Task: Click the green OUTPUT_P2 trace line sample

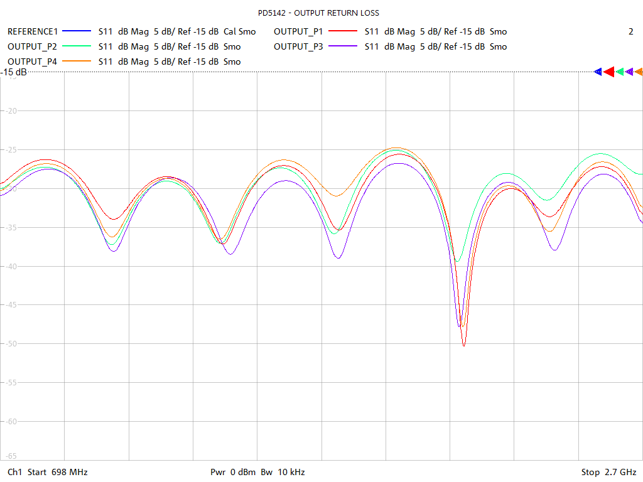Action: 76,46
